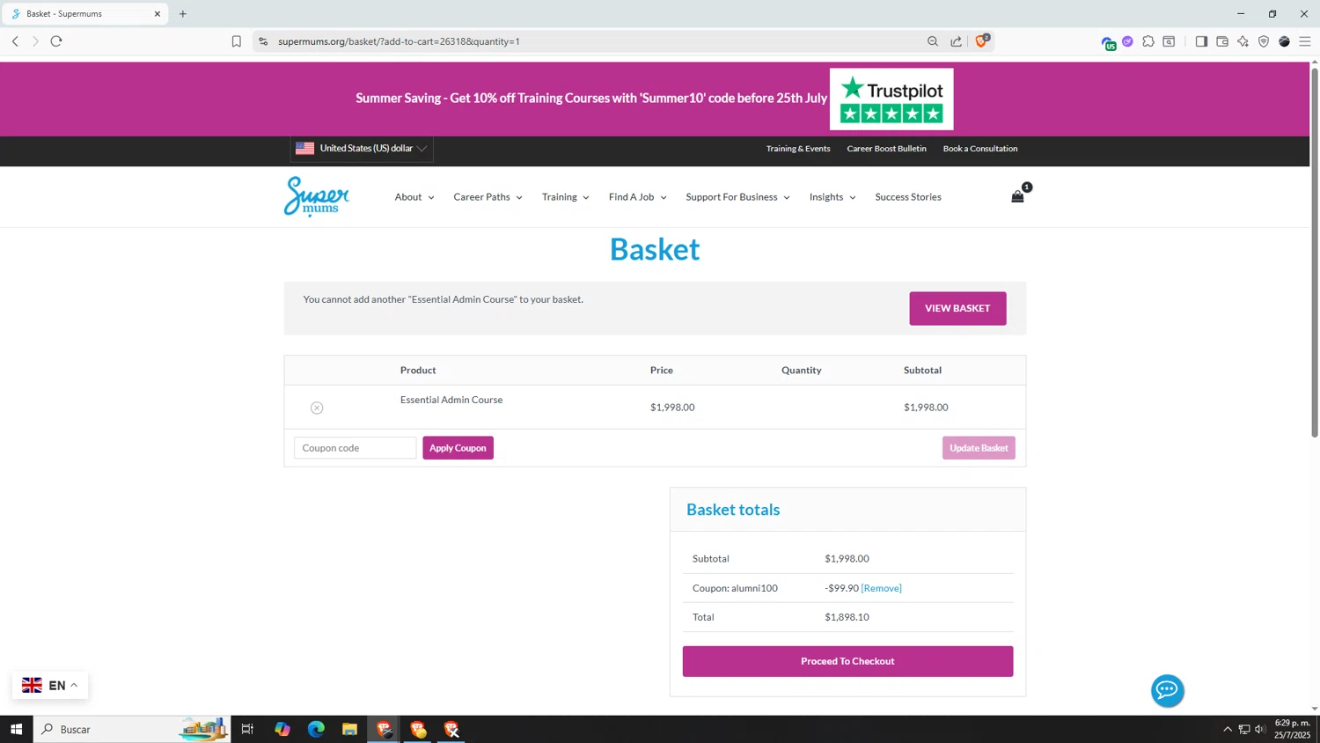This screenshot has width=1320, height=743.
Task: Click the Windows search box
Action: (x=132, y=729)
